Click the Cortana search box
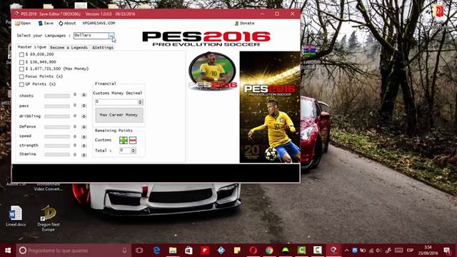The height and width of the screenshot is (257, 457). (73, 251)
